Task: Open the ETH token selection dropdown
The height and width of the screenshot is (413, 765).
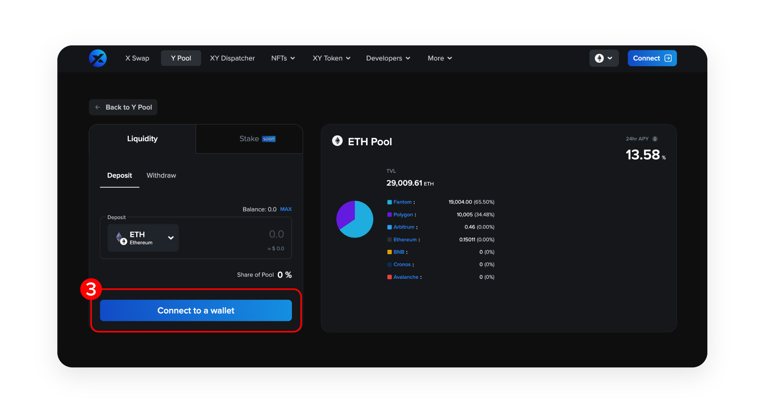Action: [x=170, y=238]
